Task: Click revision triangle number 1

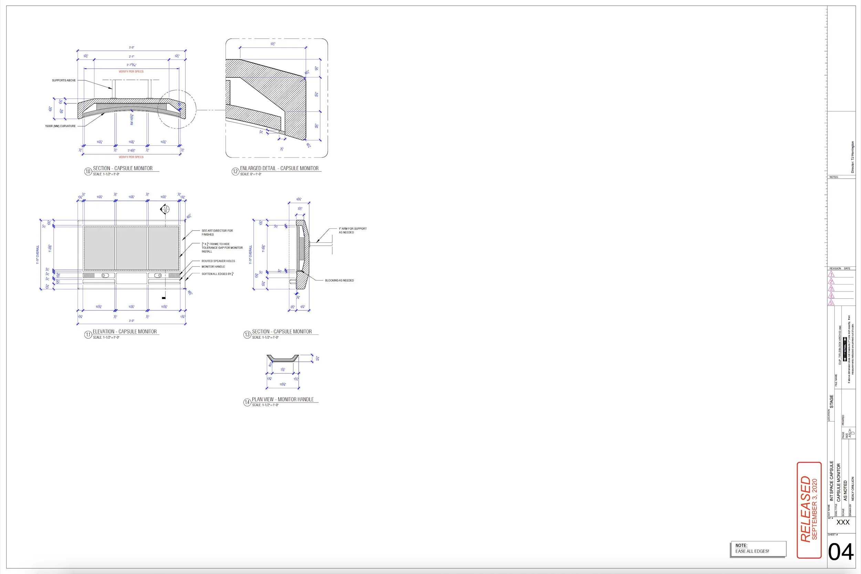Action: point(831,274)
